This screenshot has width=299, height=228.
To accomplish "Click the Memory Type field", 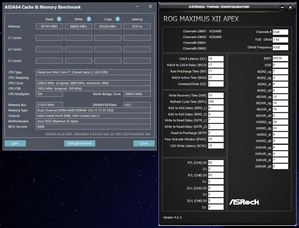I will point(93,110).
